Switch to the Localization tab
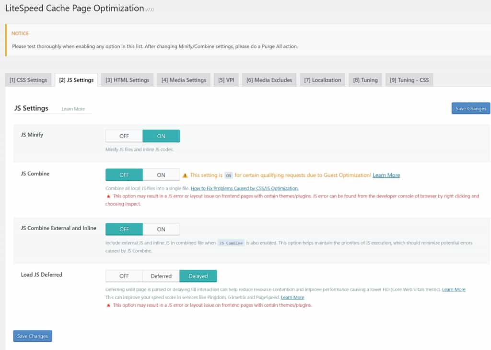This screenshot has width=491, height=350. pyautogui.click(x=322, y=80)
